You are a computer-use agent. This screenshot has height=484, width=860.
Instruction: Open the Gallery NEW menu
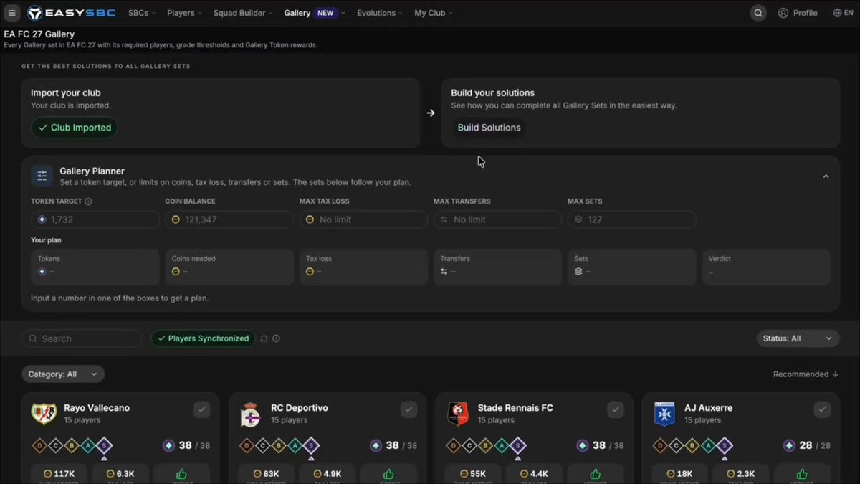[x=315, y=13]
